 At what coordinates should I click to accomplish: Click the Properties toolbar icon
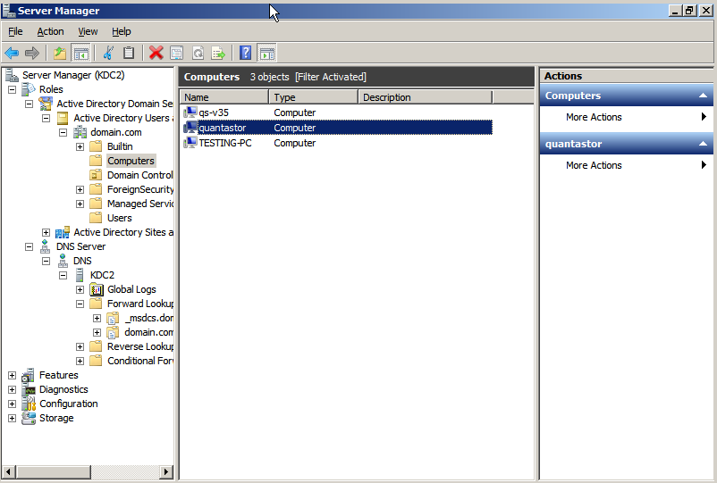point(176,54)
